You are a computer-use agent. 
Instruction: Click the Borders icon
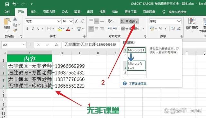pos(49,28)
